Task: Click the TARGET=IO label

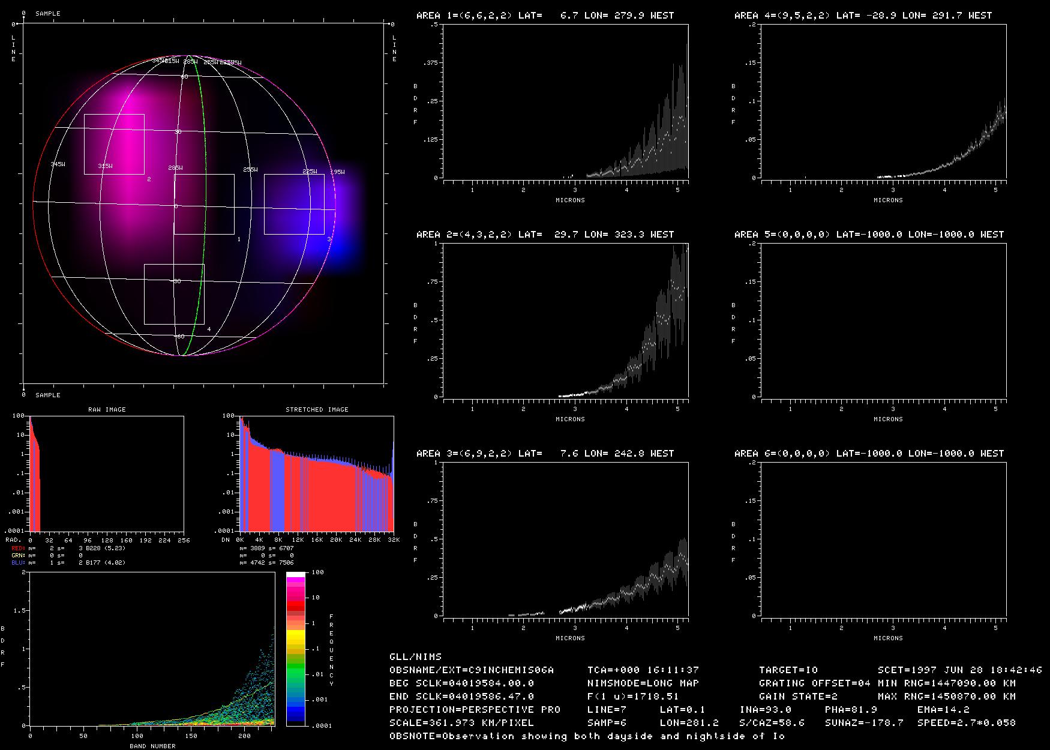Action: point(788,670)
